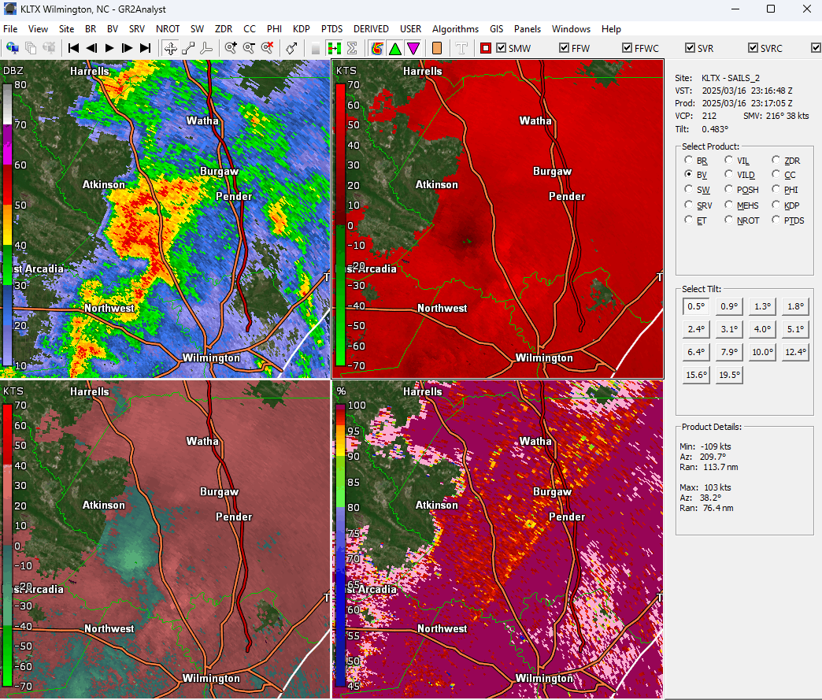Select the POSH product radio button
The width and height of the screenshot is (822, 700).
[728, 189]
